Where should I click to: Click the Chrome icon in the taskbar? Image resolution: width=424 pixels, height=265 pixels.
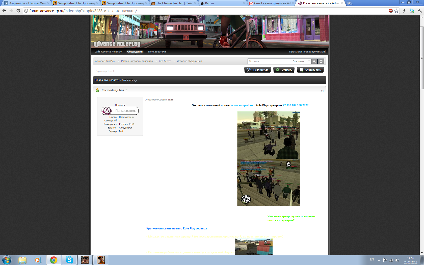(54, 260)
